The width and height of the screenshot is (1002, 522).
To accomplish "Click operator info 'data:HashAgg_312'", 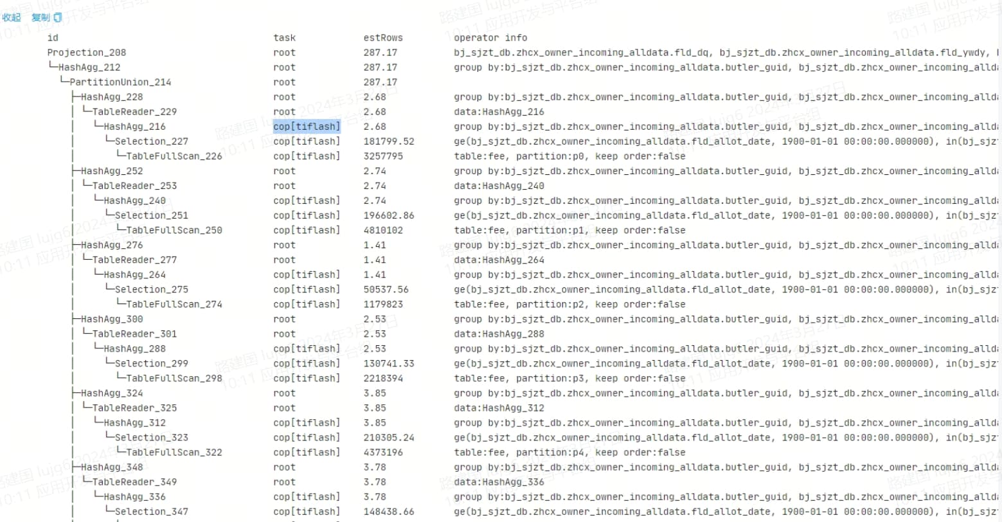I will pyautogui.click(x=499, y=408).
